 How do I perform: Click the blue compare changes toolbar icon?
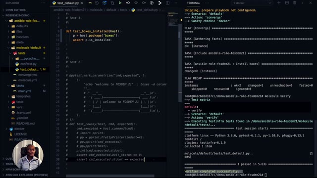tap(105, 3)
